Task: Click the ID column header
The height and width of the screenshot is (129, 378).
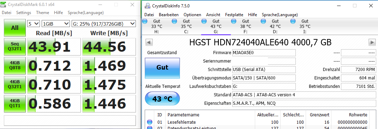Action: coord(160,115)
